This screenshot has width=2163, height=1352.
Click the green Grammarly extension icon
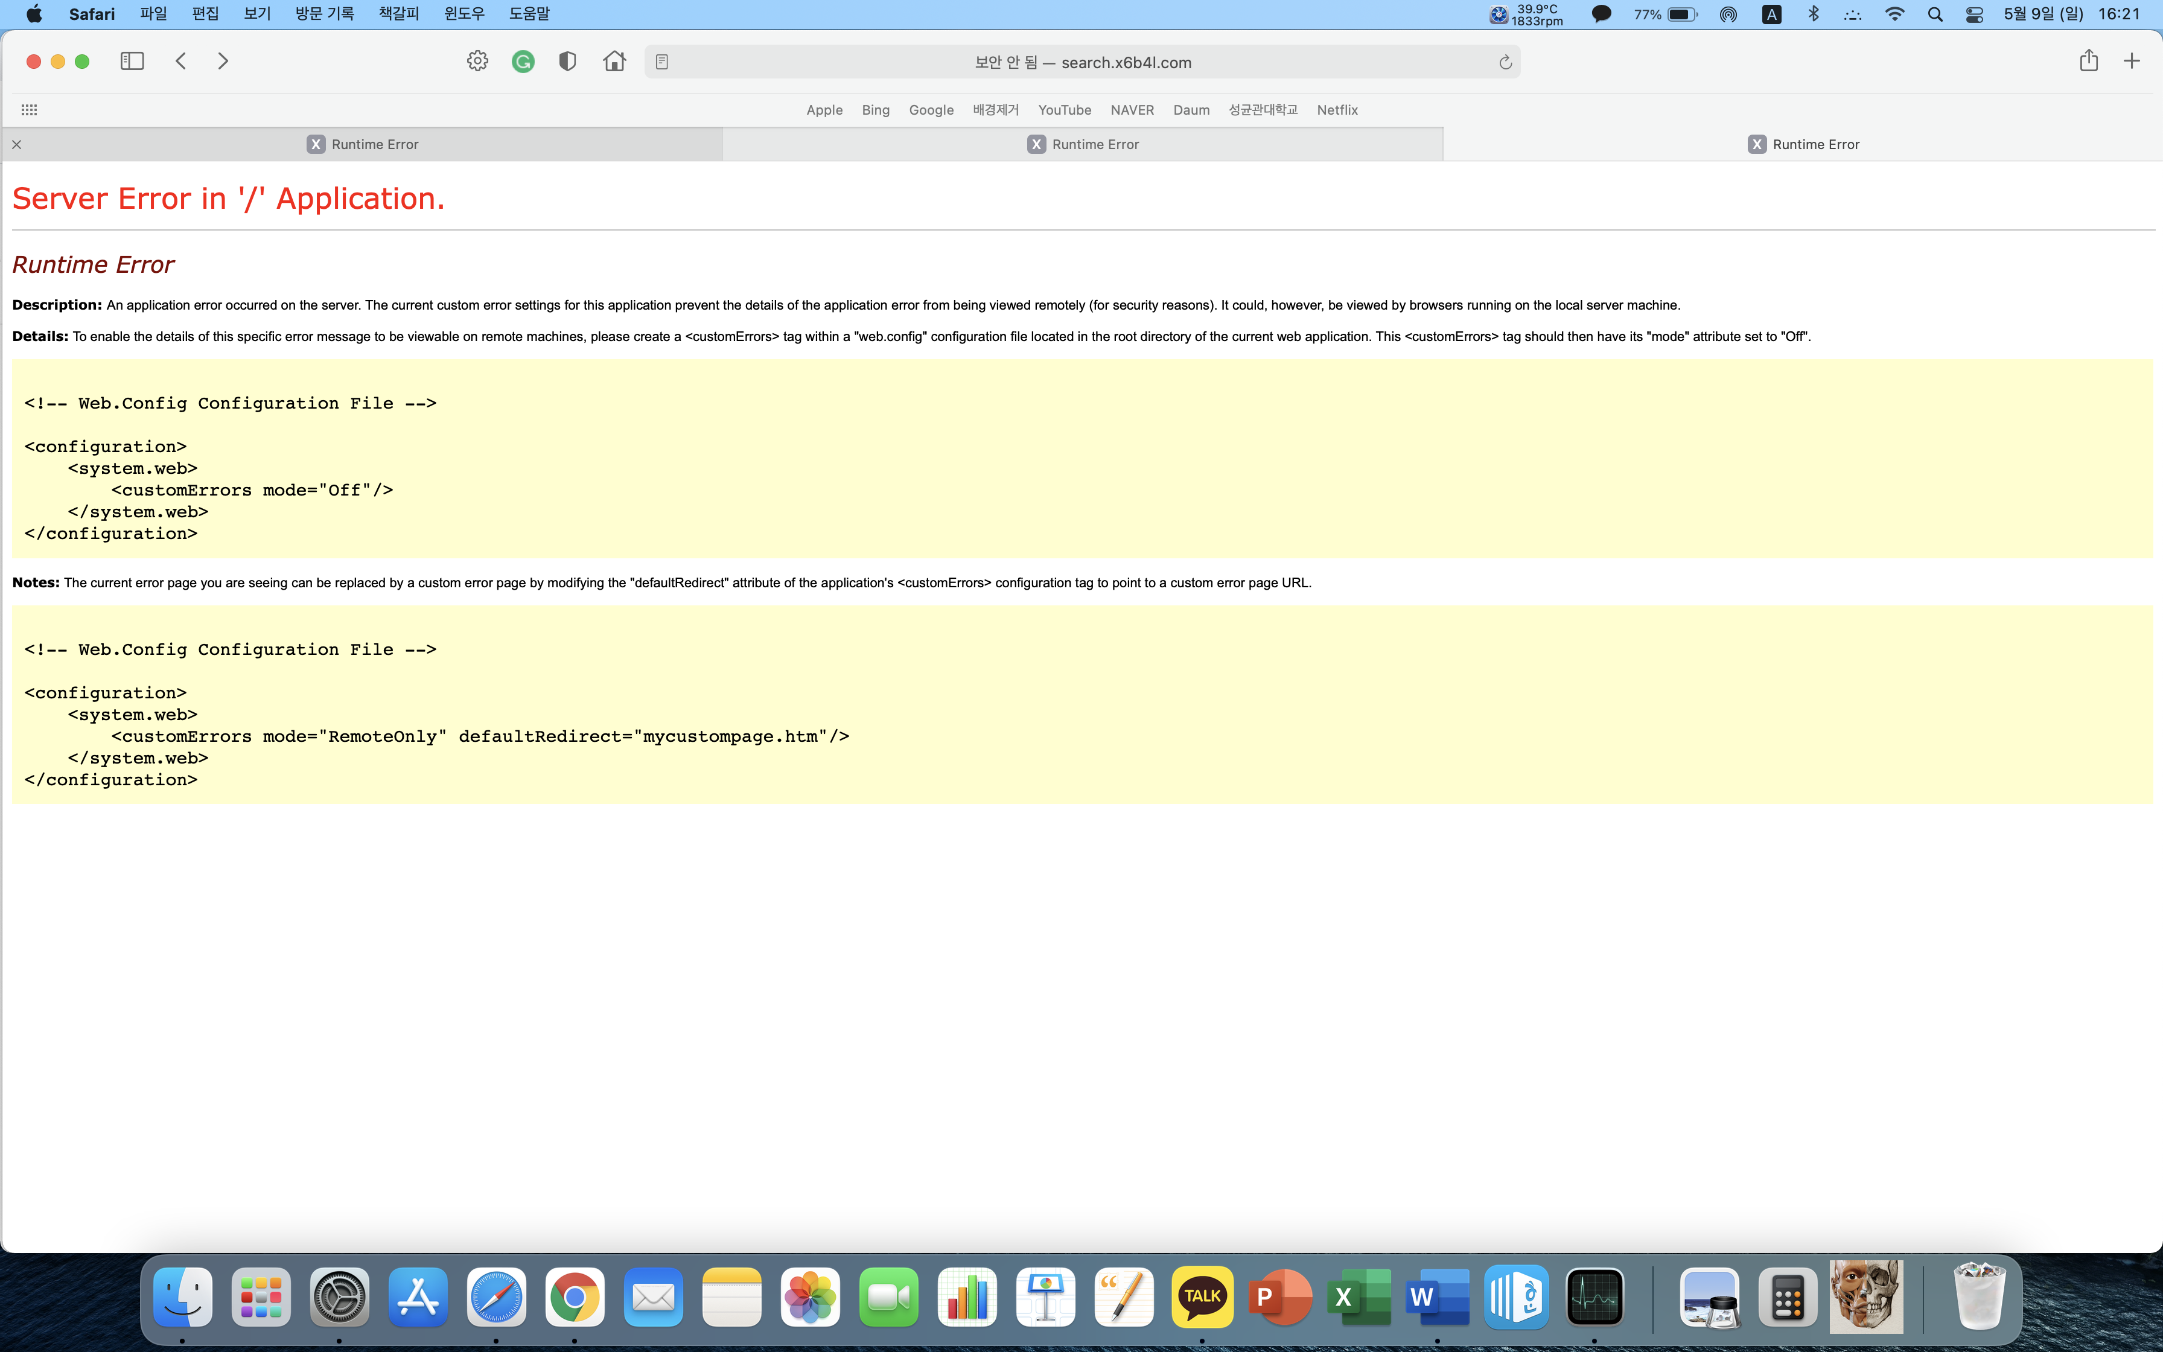[523, 61]
